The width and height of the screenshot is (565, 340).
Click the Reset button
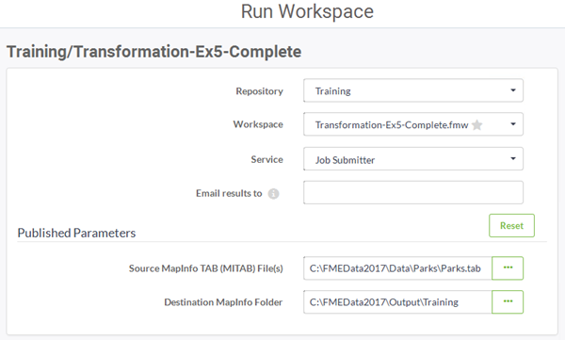click(x=511, y=226)
